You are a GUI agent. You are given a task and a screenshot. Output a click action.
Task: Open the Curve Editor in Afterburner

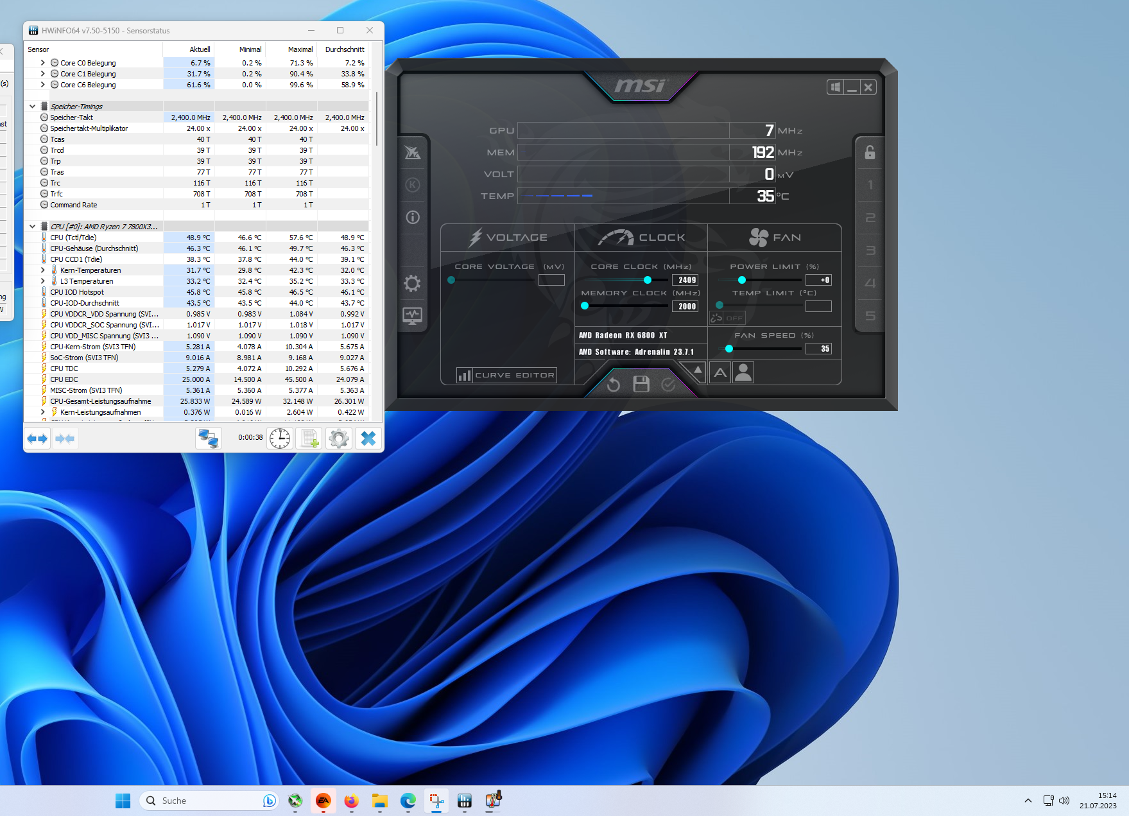click(515, 375)
